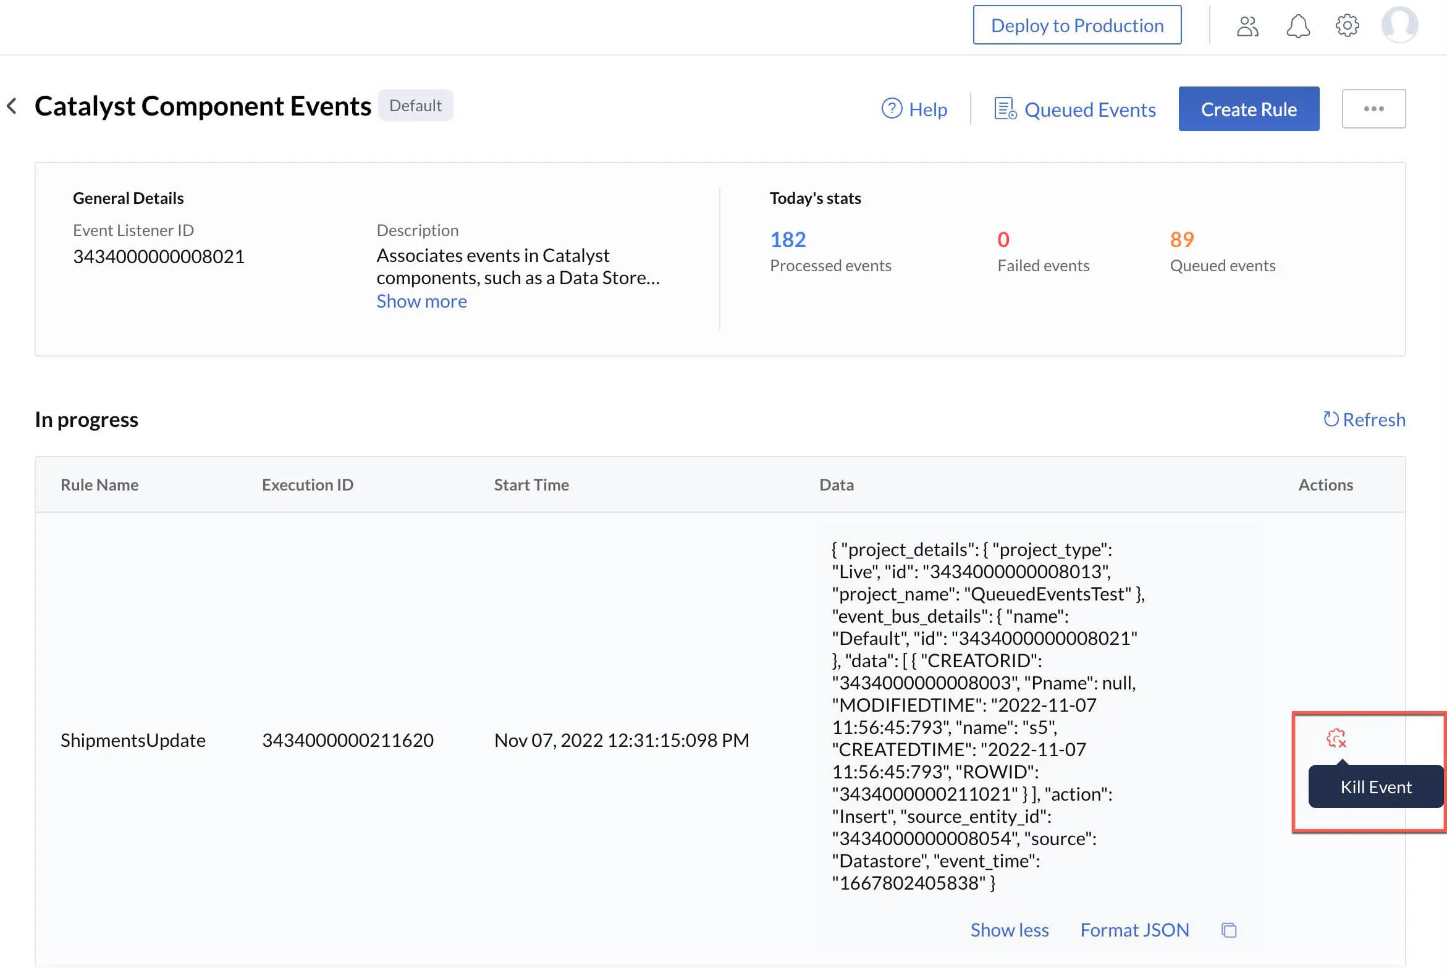Image resolution: width=1447 pixels, height=973 pixels.
Task: Click the Execution ID column header
Action: 307,484
